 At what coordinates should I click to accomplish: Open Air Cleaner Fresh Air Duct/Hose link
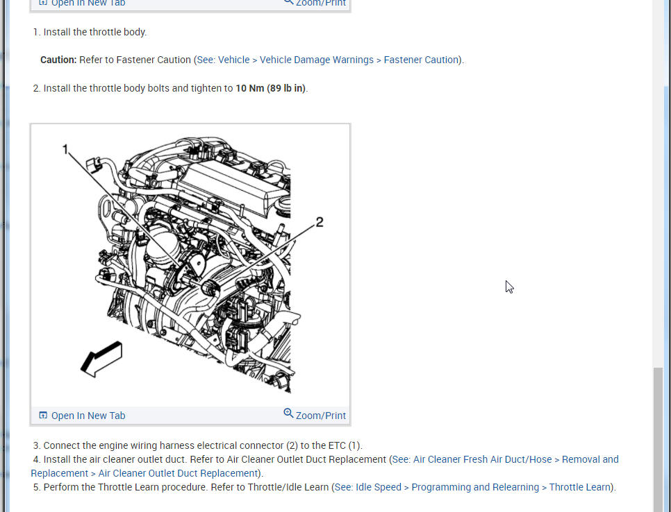pyautogui.click(x=506, y=459)
